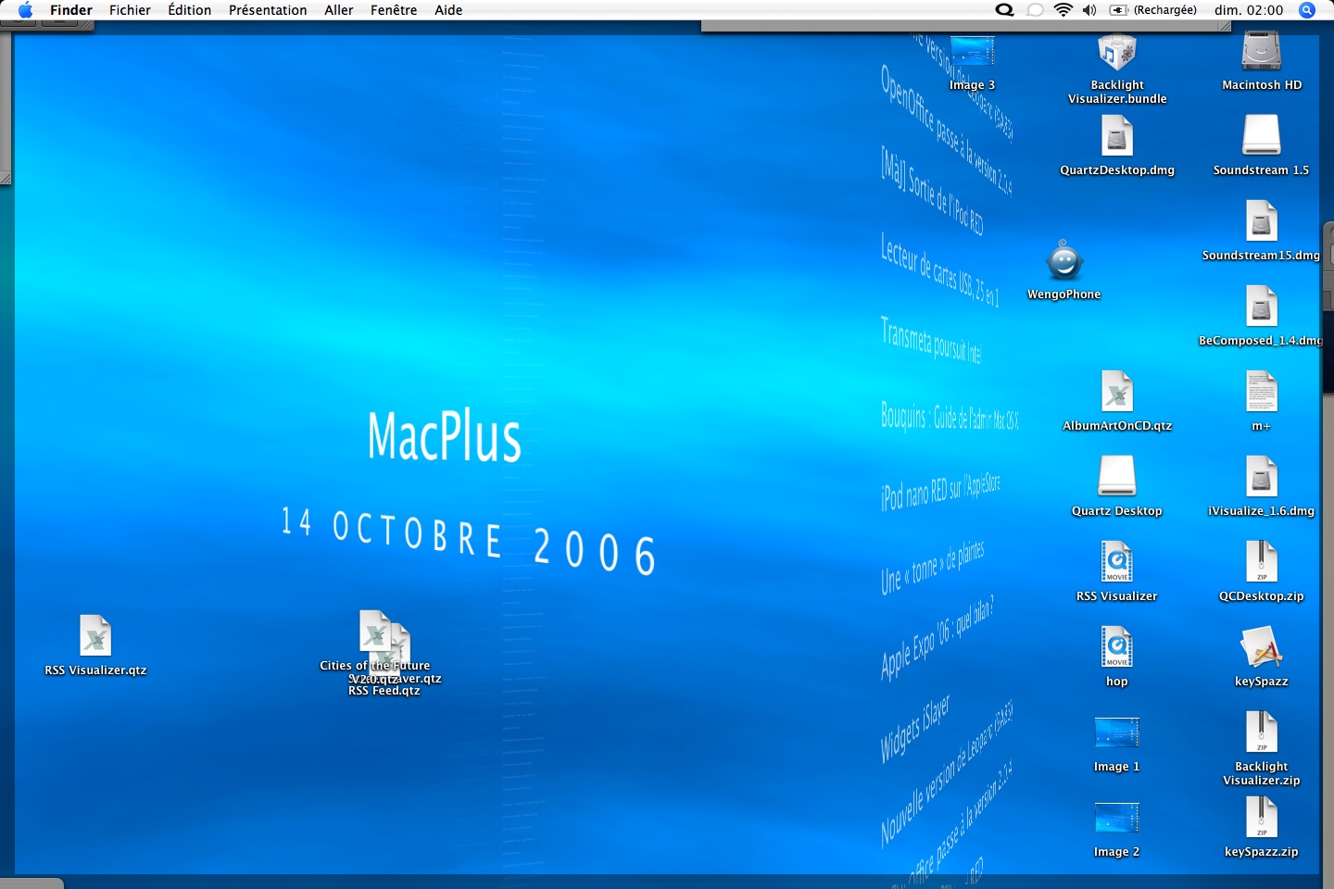Click the RSS Visualizer.qtz file icon
Viewport: 1334px width, 889px height.
(95, 637)
